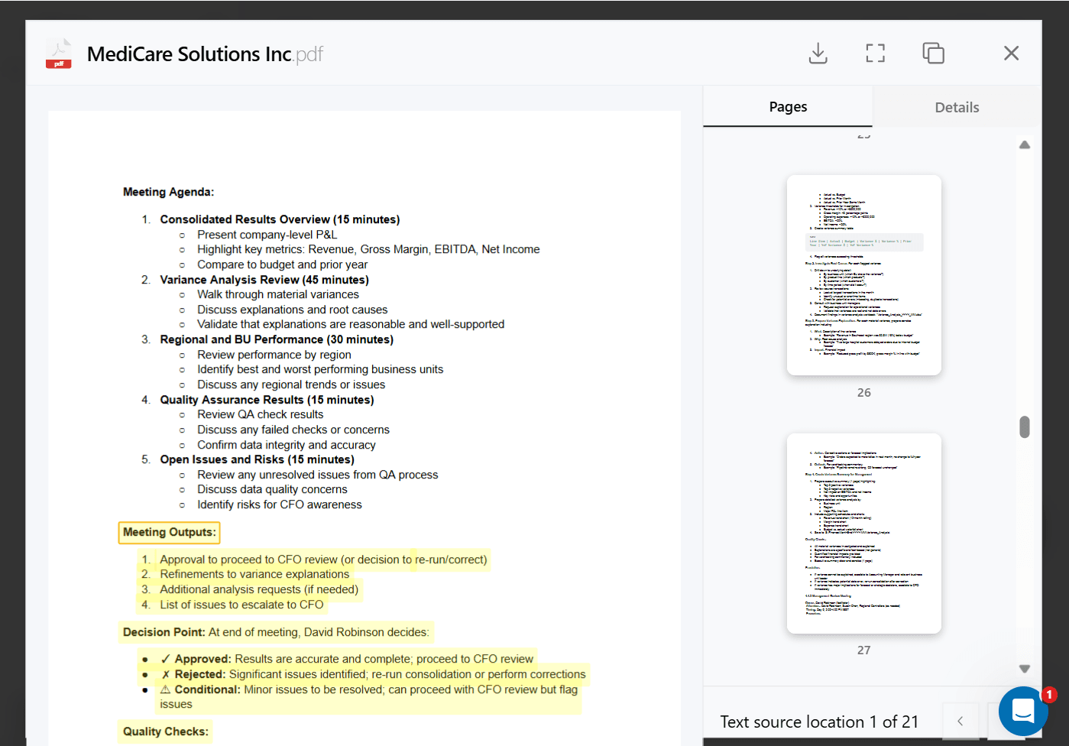This screenshot has height=746, width=1069.
Task: Click the MediCare Solutions Inc.pdf title
Action: point(205,54)
